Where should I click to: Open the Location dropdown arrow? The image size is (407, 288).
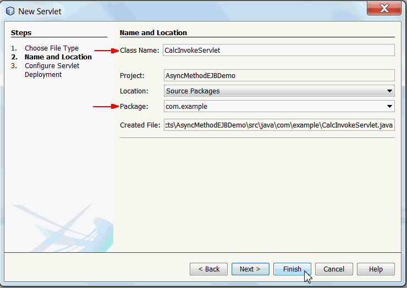389,91
